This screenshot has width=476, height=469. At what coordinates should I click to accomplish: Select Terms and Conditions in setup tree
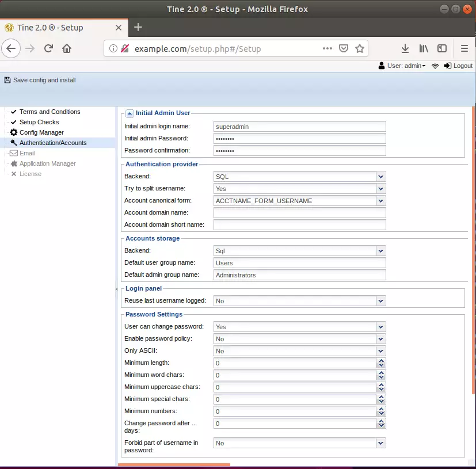pyautogui.click(x=49, y=112)
